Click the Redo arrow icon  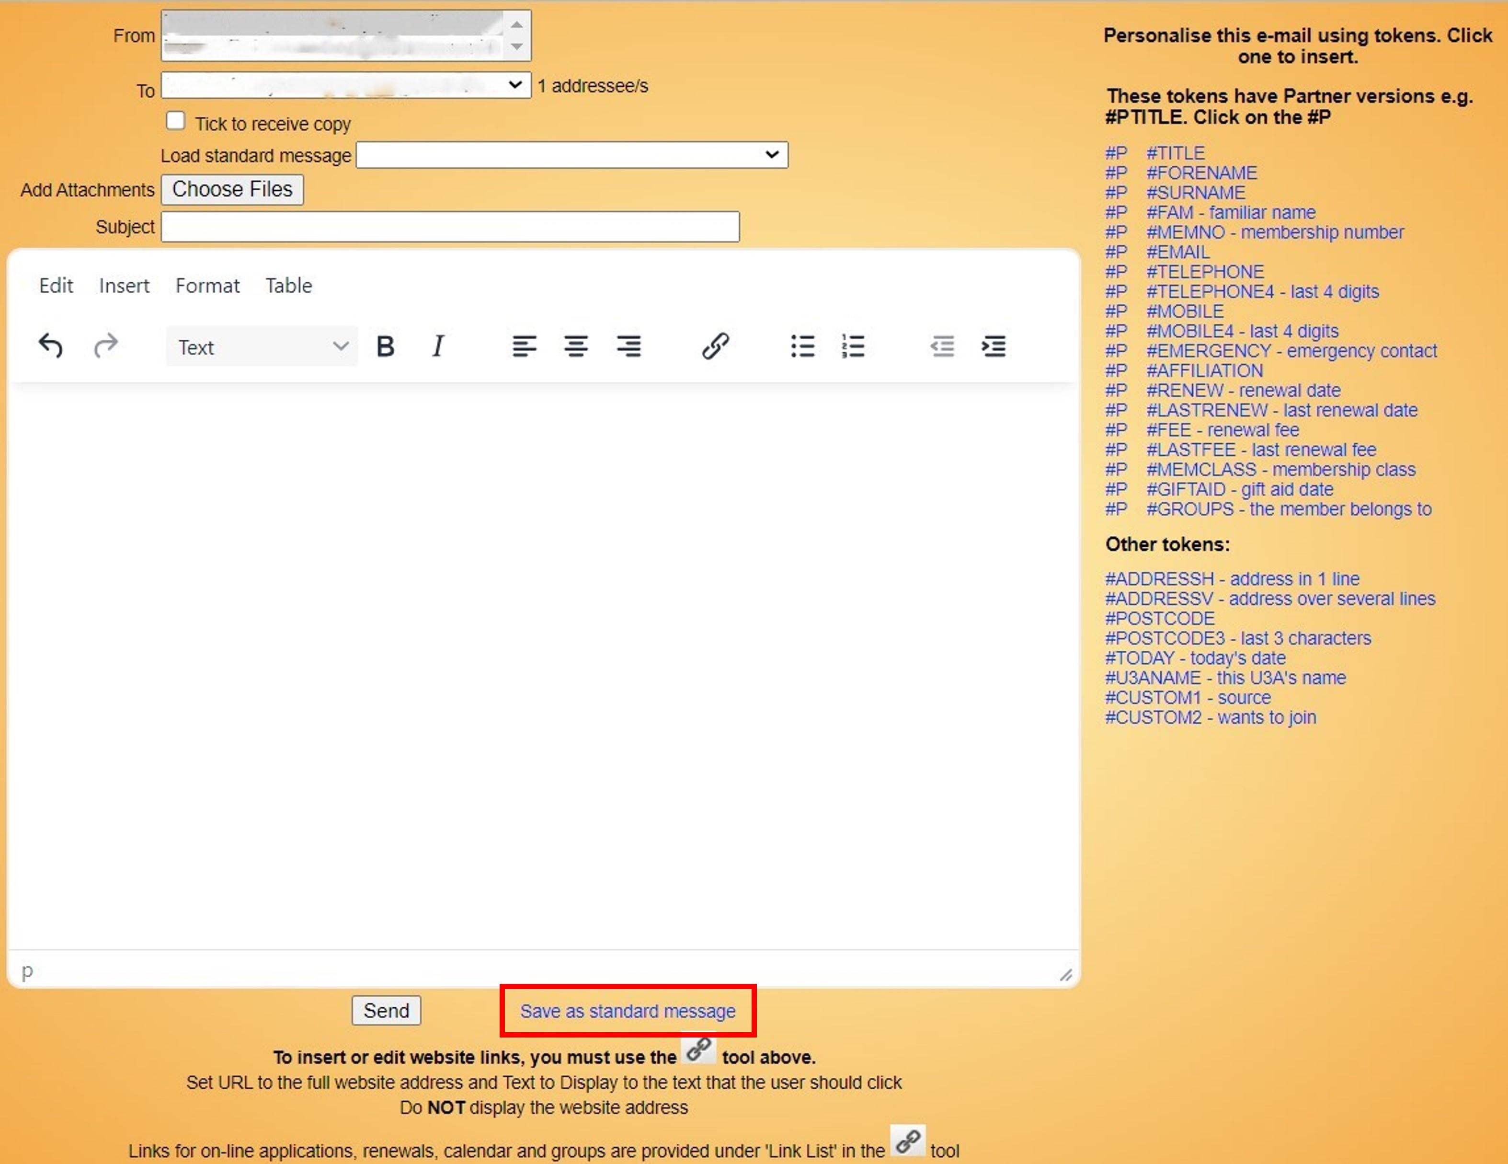coord(106,346)
